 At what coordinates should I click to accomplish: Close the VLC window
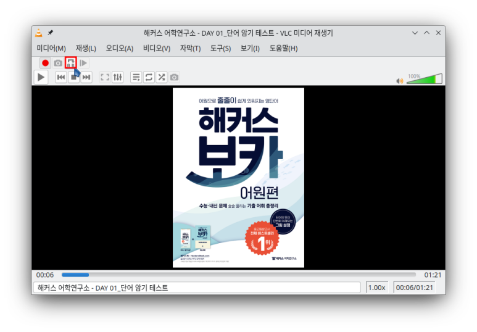coord(438,33)
